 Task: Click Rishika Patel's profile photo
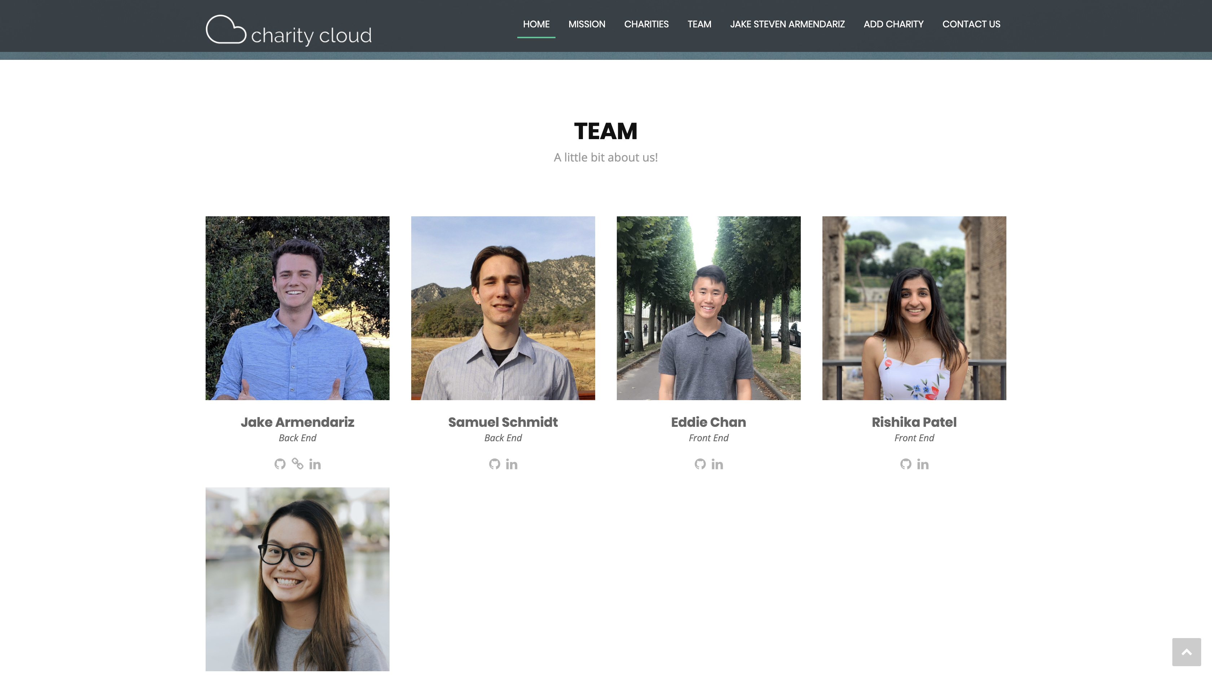point(914,308)
